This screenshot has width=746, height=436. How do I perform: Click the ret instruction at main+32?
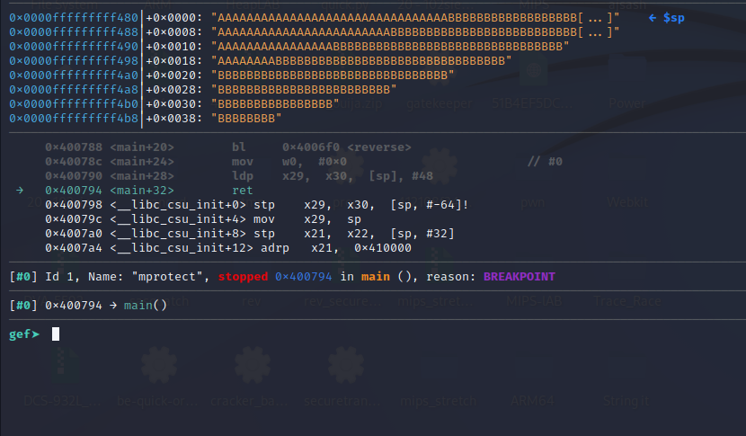(x=242, y=191)
